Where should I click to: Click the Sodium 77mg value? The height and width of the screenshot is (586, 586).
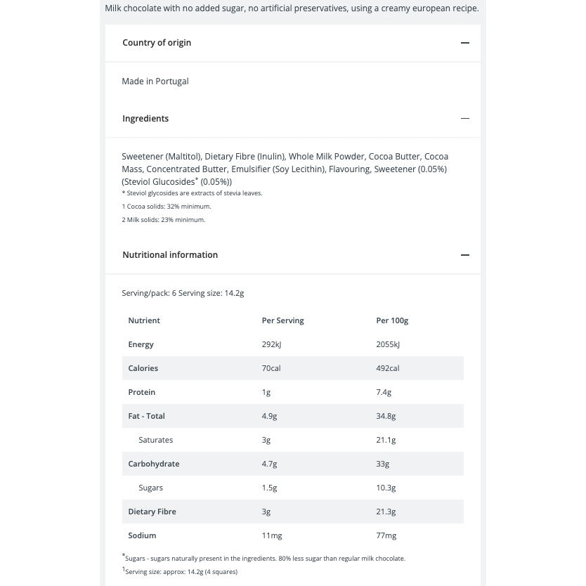point(386,536)
